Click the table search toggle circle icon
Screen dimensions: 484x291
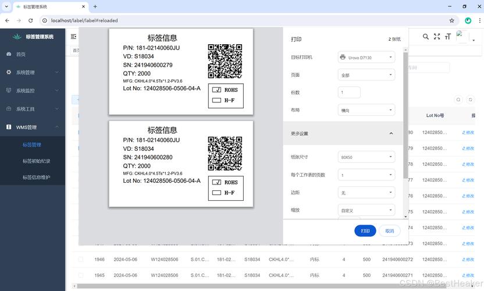(458, 100)
